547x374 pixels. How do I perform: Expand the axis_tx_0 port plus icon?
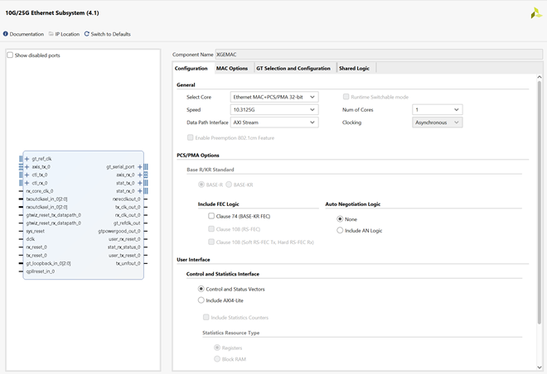27,167
